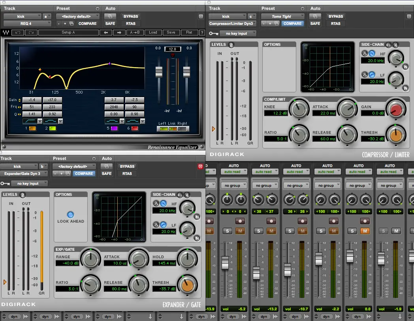Screen dimensions: 414x321
Task: Enable Compressor side-chain key listen speaker
Action: click(395, 45)
